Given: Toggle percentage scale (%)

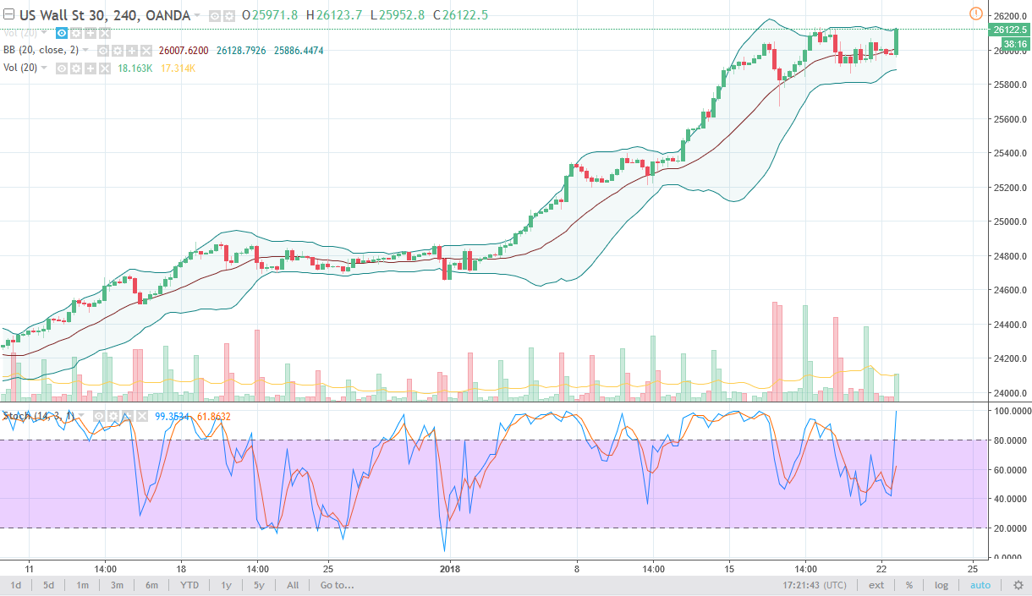Looking at the screenshot, I should point(909,585).
